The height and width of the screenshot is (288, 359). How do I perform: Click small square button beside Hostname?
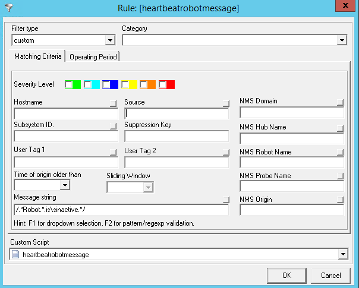[x=114, y=104]
